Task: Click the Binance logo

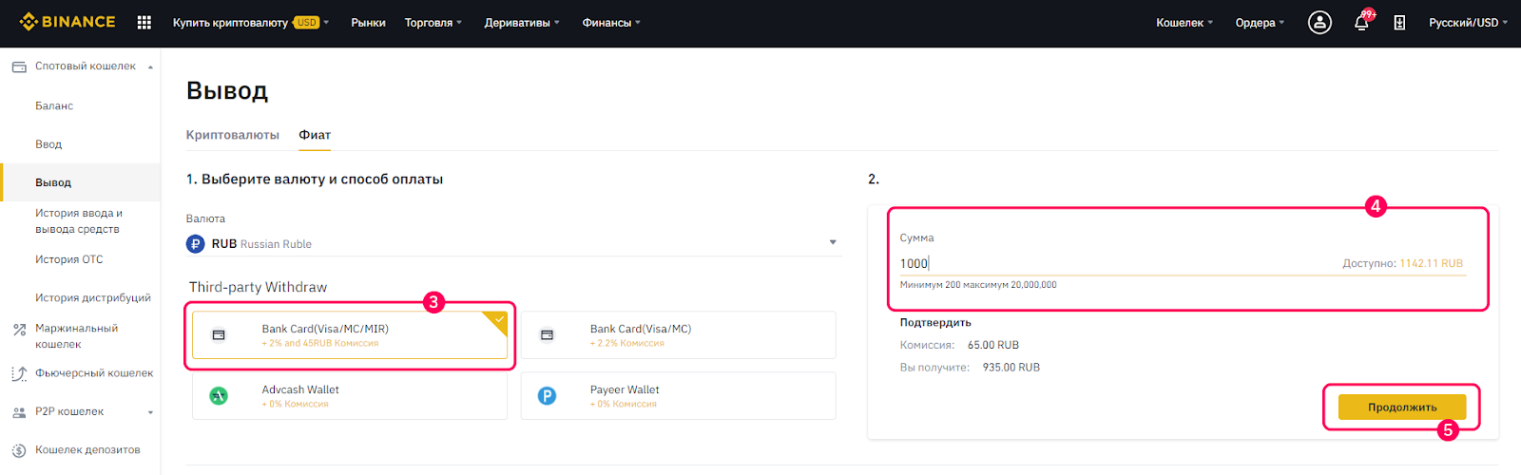Action: point(67,22)
